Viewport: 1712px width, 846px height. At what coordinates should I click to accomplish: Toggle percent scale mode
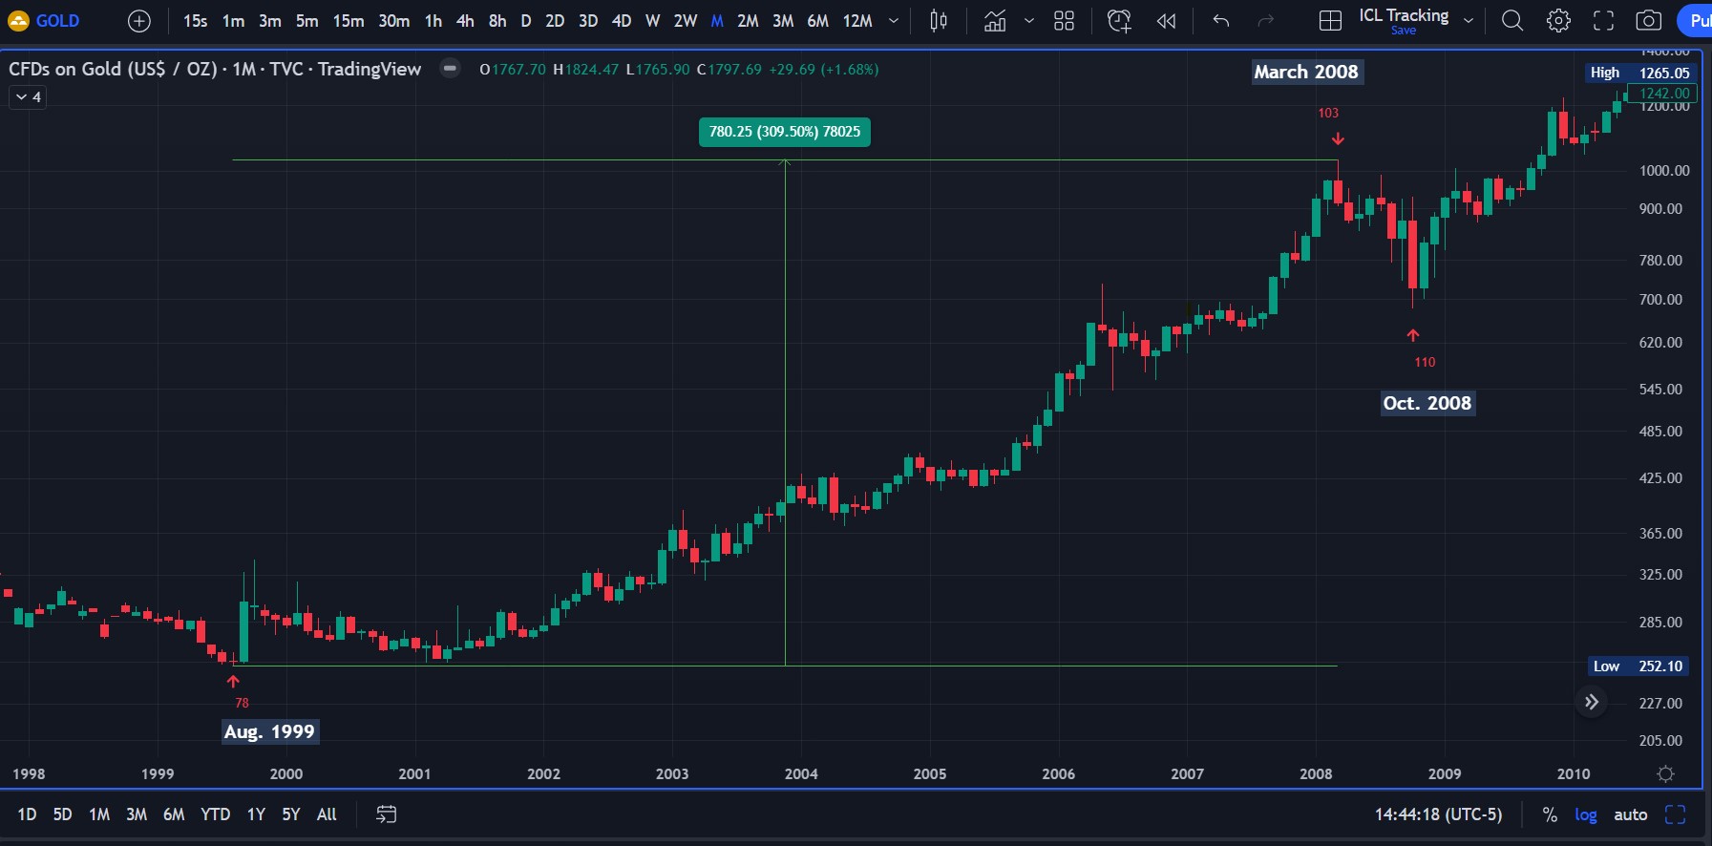tap(1550, 814)
